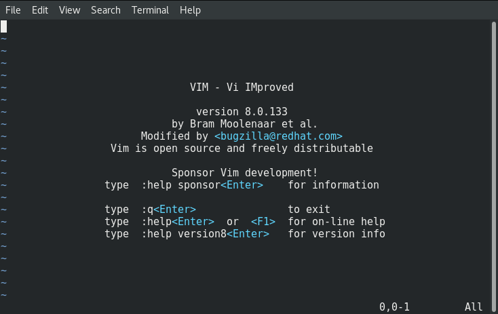Click the "by Bram Moolenaar et al." line
Image resolution: width=498 pixels, height=314 pixels.
pyautogui.click(x=244, y=124)
